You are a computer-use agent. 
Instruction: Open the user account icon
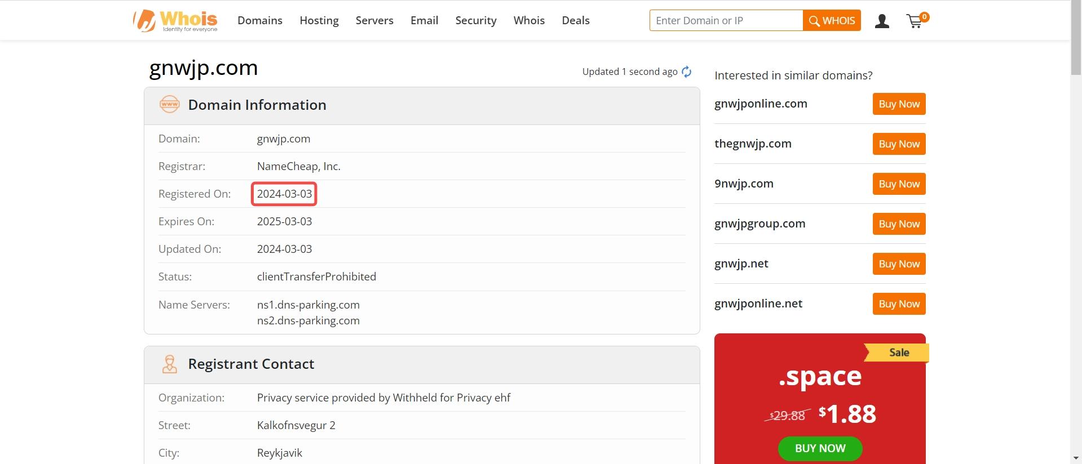point(882,21)
